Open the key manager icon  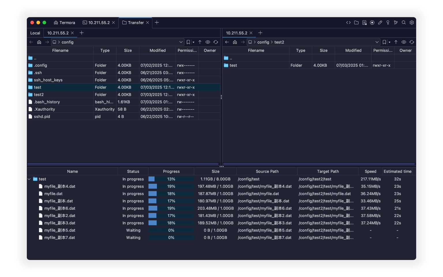[x=388, y=23]
